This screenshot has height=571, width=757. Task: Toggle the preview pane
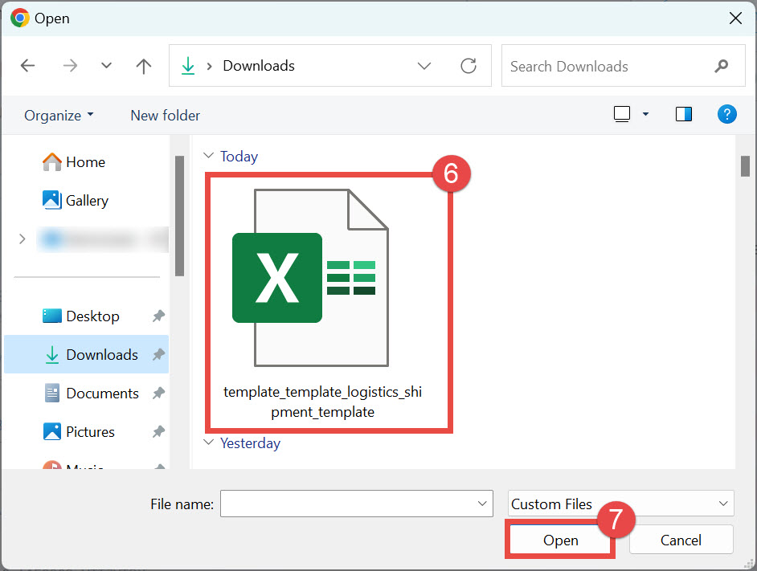(x=684, y=114)
